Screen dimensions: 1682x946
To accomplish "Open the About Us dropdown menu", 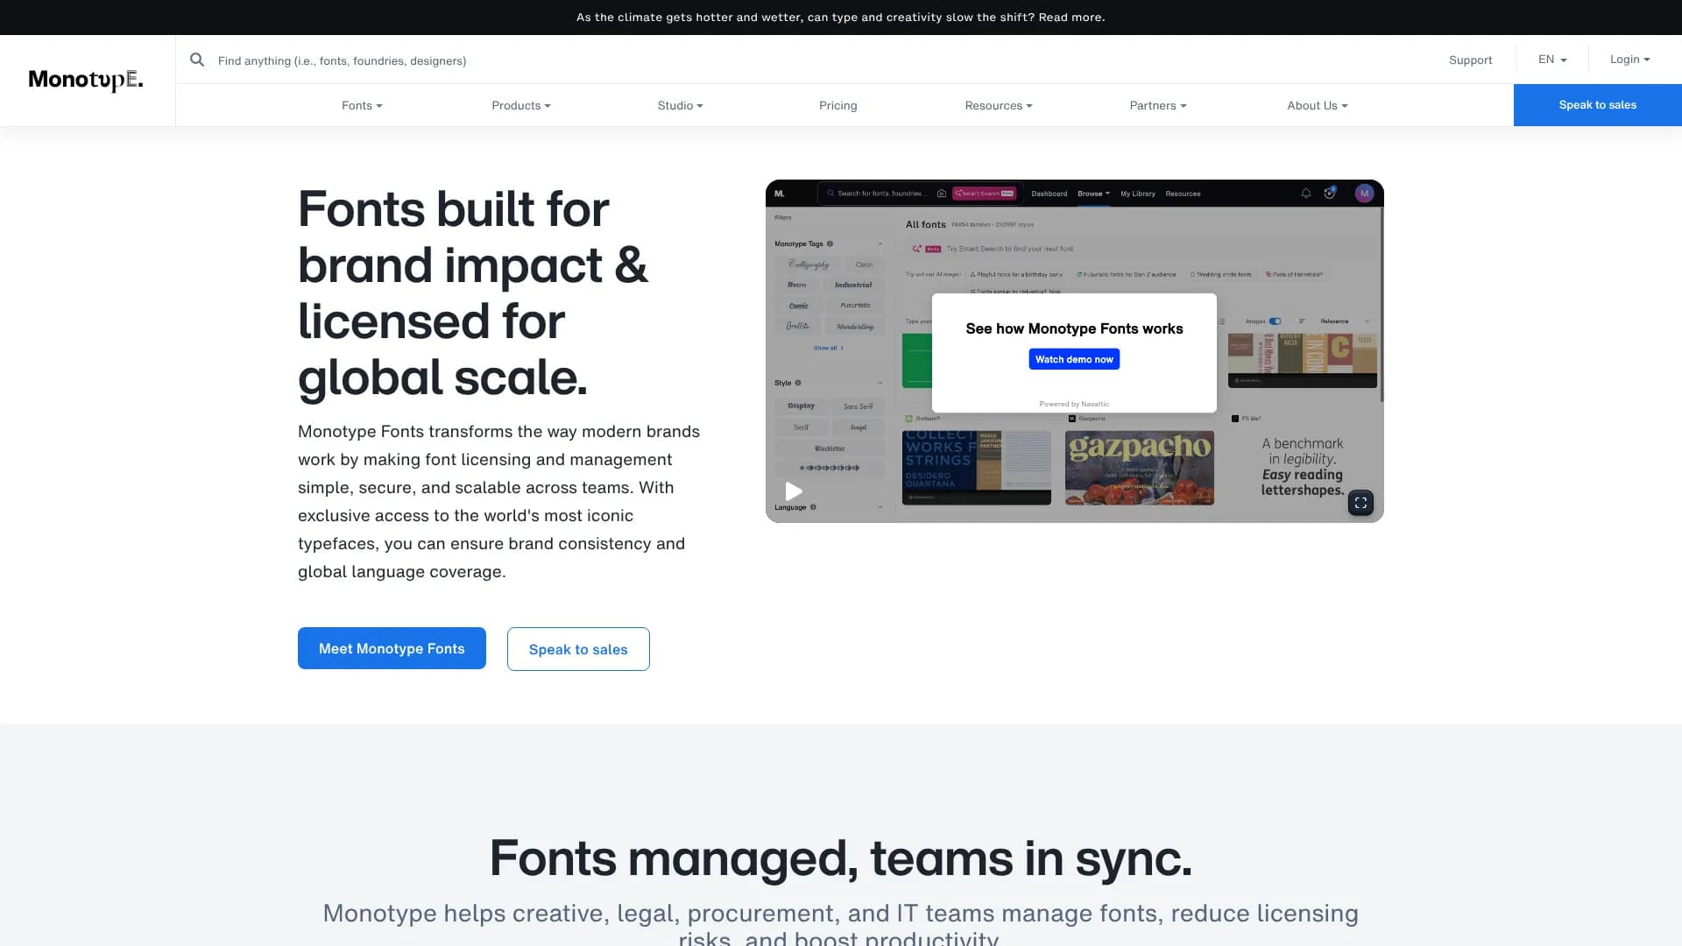I will (x=1318, y=105).
